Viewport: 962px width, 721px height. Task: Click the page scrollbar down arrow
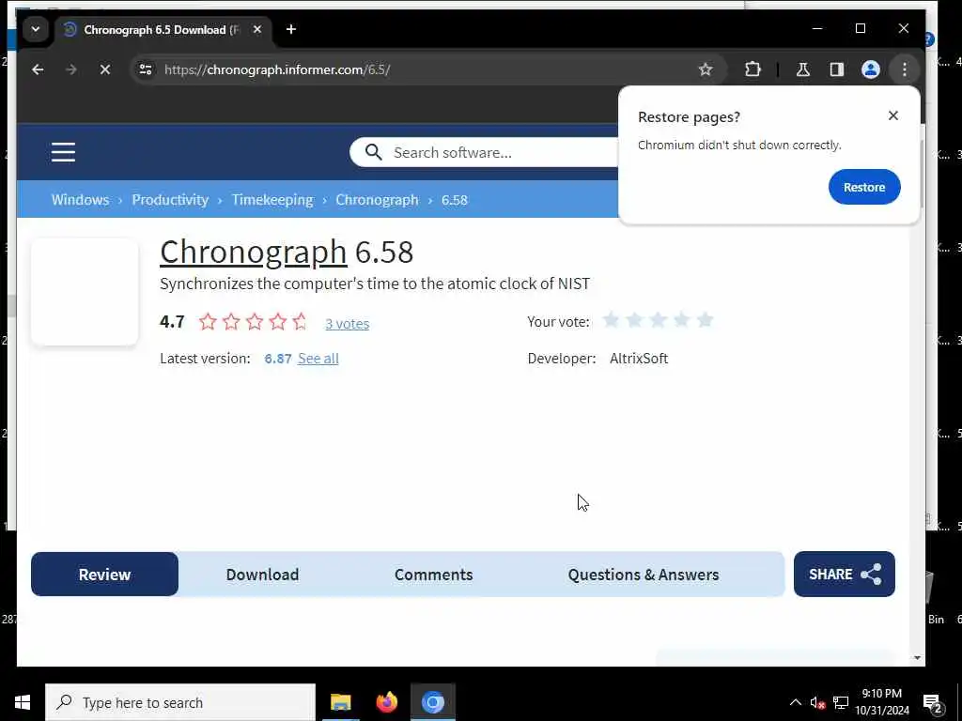coord(917,658)
